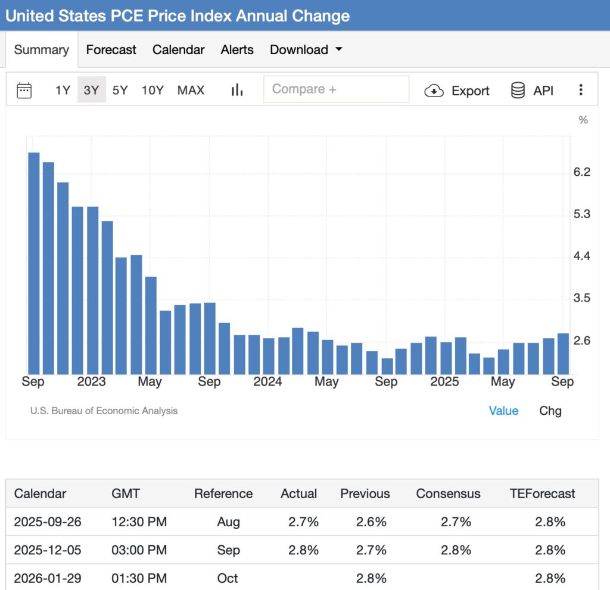Click the Value chart view link
610x590 pixels.
[503, 411]
